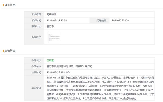Select the 2021-05-26 19:42:04 closing time

58,72
